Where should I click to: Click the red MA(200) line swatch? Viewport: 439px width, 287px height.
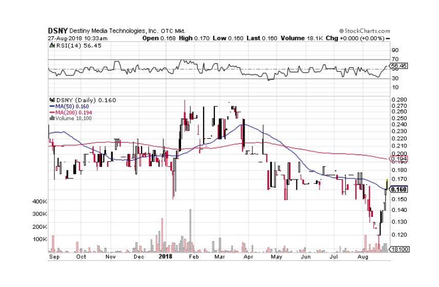pos(52,113)
